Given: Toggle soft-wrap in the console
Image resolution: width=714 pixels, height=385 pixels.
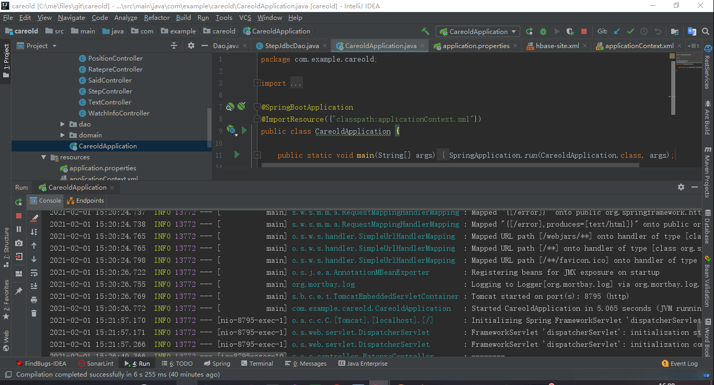Looking at the screenshot, I should tap(34, 273).
